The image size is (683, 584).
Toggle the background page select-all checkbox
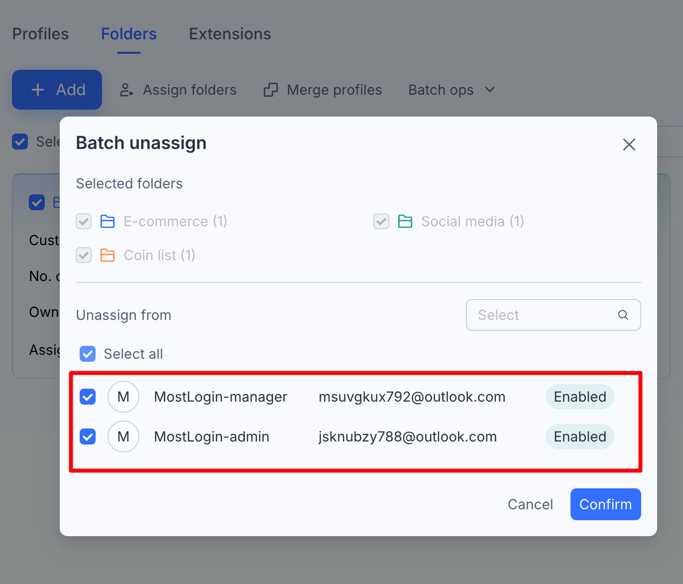pyautogui.click(x=20, y=142)
